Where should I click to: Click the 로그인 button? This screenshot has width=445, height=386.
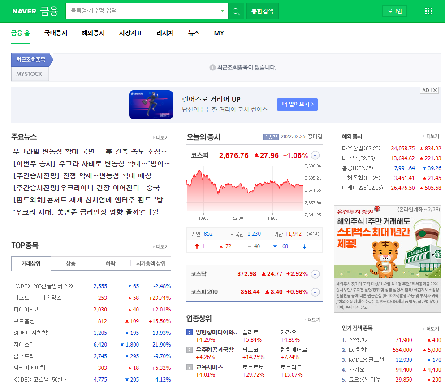coord(395,11)
